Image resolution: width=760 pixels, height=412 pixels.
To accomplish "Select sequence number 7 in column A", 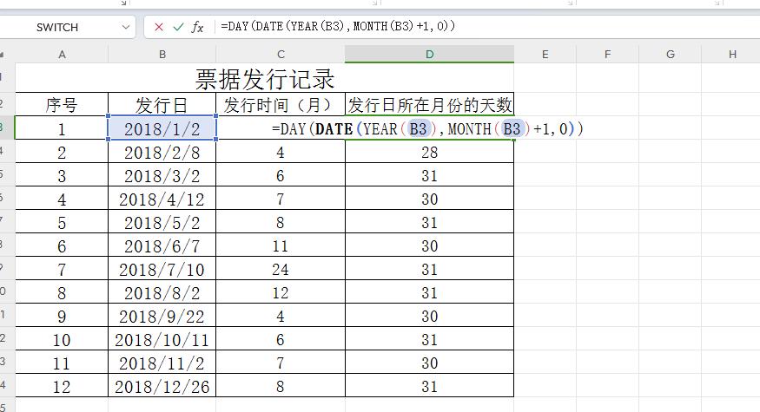I will 62,269.
